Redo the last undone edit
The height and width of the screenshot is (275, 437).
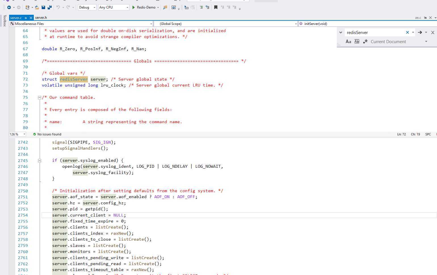point(68,7)
